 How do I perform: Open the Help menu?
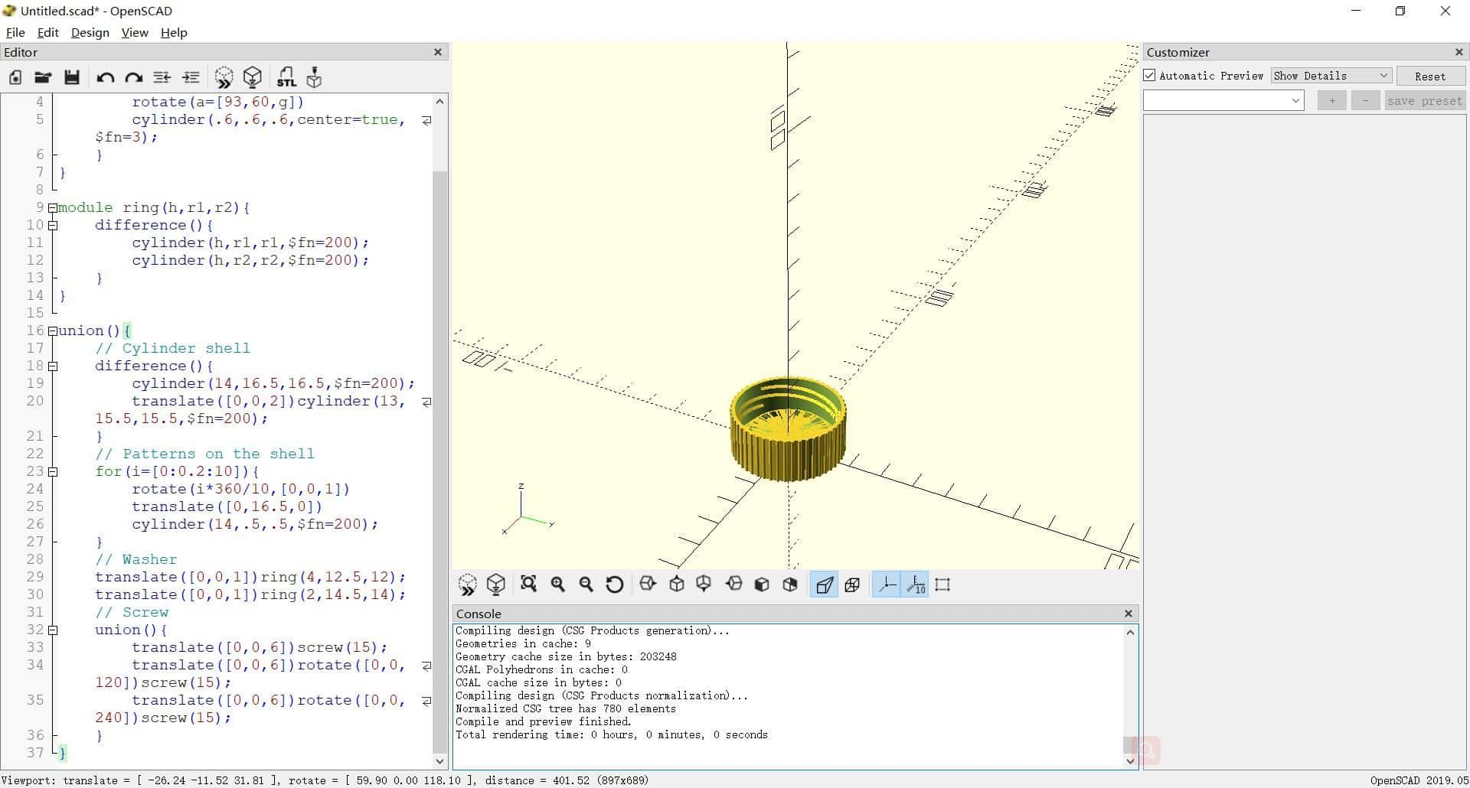pos(174,32)
